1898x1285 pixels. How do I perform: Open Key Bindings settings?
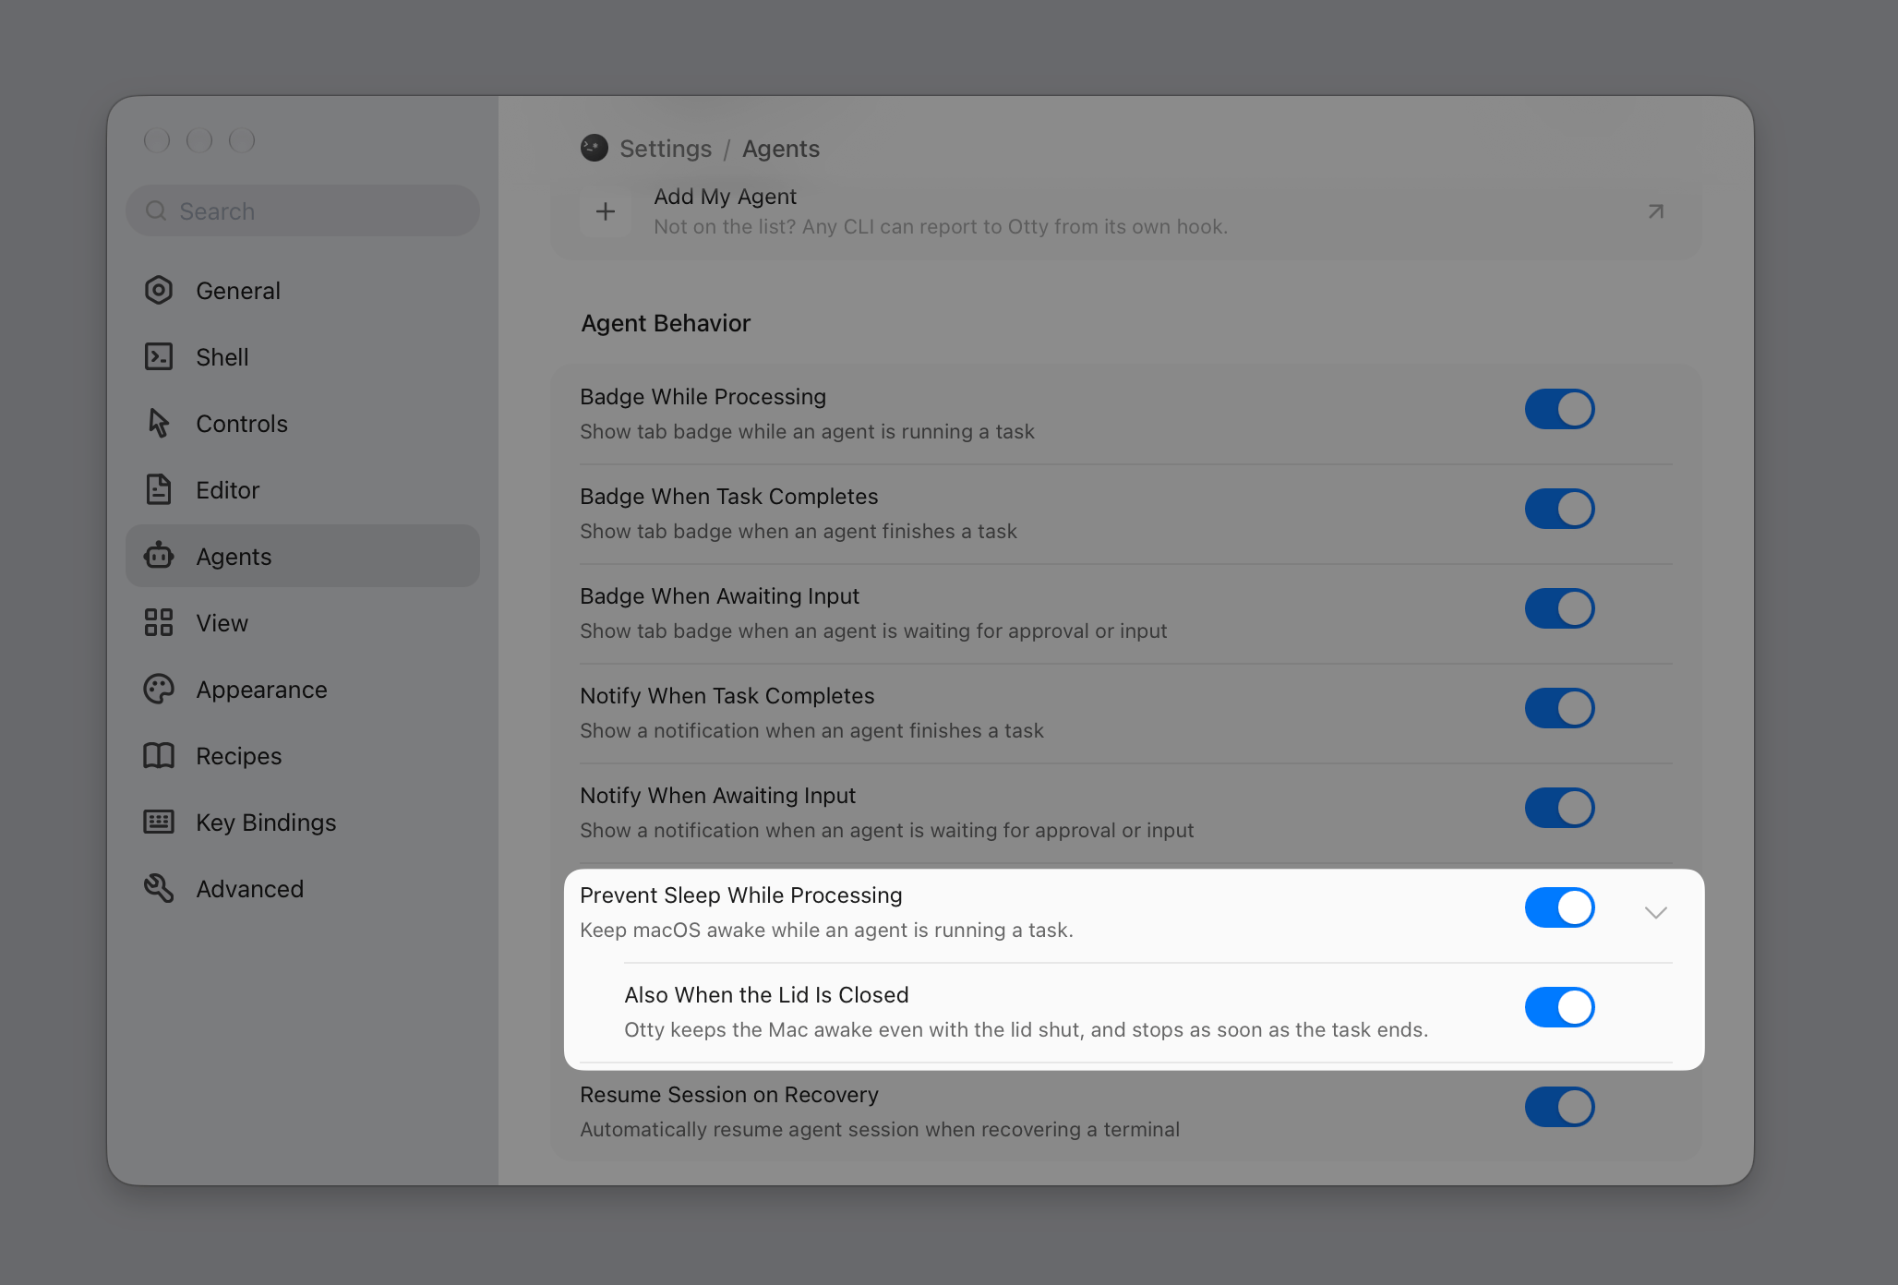point(303,823)
